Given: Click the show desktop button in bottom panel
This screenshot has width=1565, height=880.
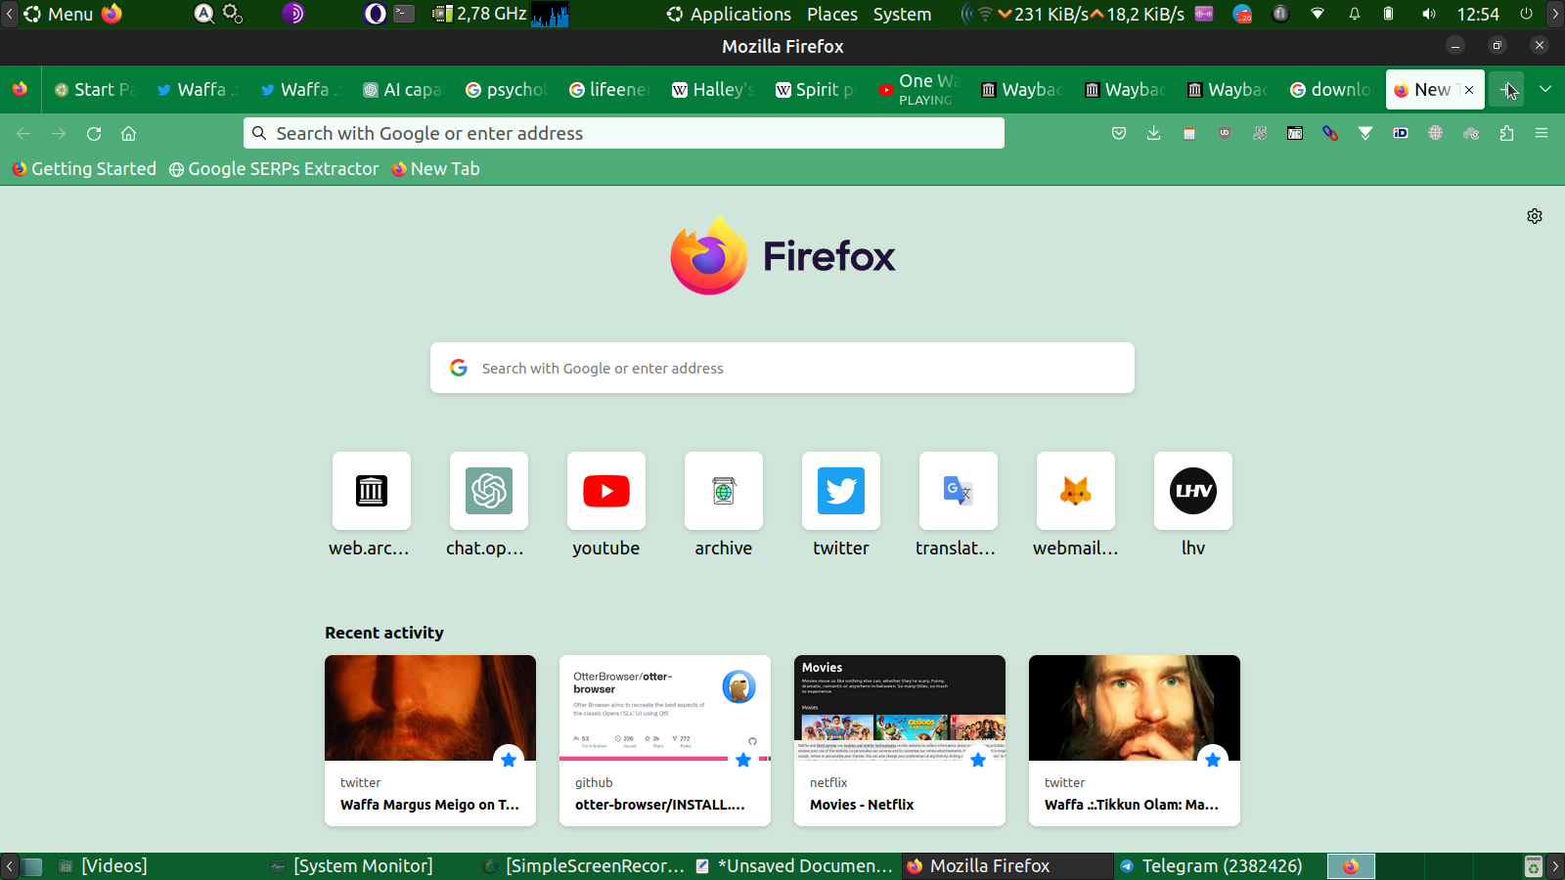Looking at the screenshot, I should click(32, 866).
